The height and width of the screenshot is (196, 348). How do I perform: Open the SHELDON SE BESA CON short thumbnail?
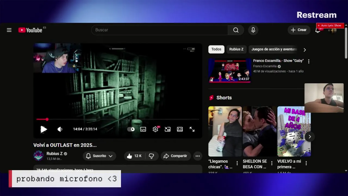pyautogui.click(x=259, y=131)
